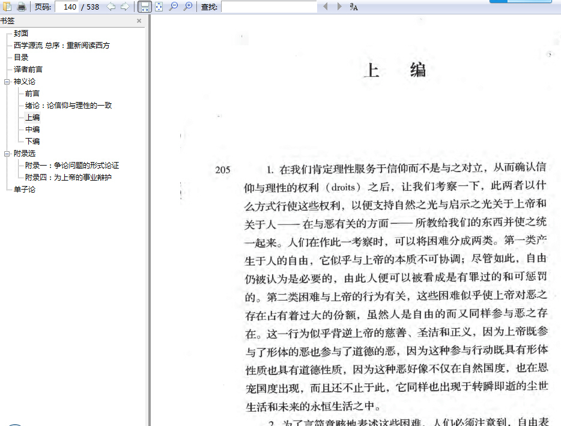Go to the previous page arrow
Screen dimensions: 561x426
(111, 7)
